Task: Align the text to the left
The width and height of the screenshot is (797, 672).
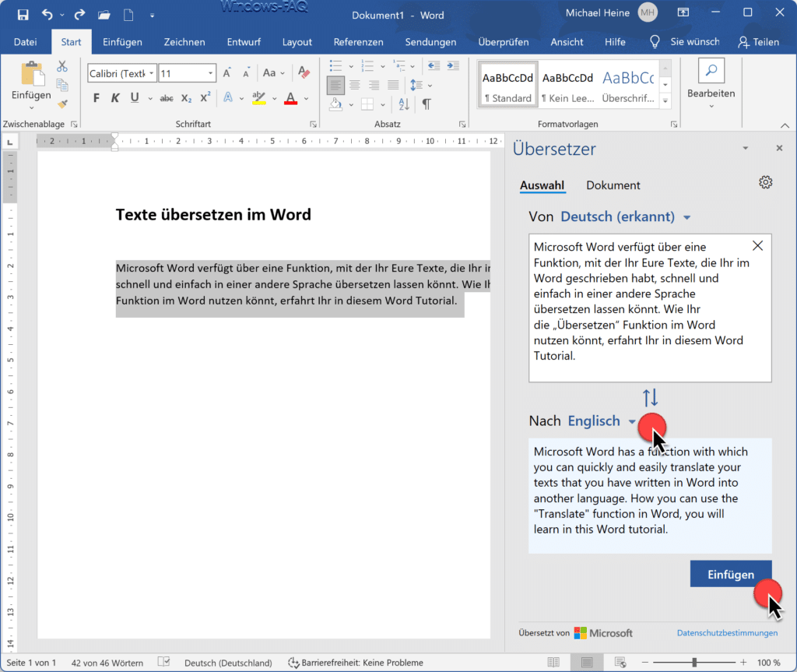Action: [x=335, y=85]
